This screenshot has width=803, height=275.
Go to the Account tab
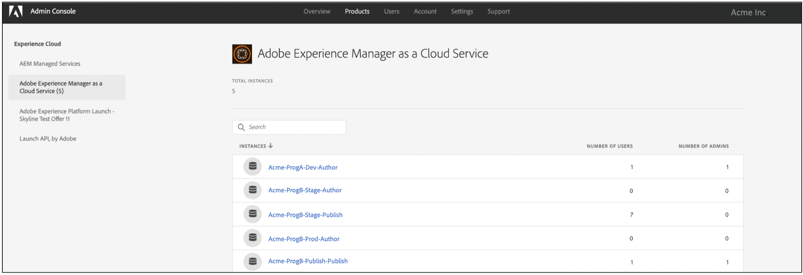pyautogui.click(x=425, y=12)
